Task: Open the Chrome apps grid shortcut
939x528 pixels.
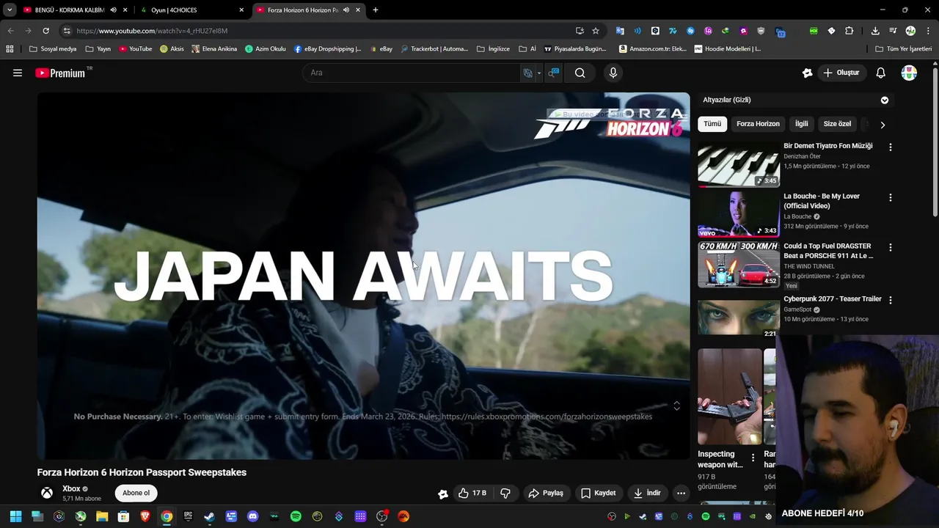Action: point(10,49)
